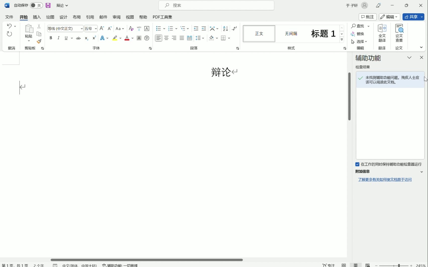Image resolution: width=428 pixels, height=267 pixels.
Task: Click the Find (查找) button
Action: [358, 26]
